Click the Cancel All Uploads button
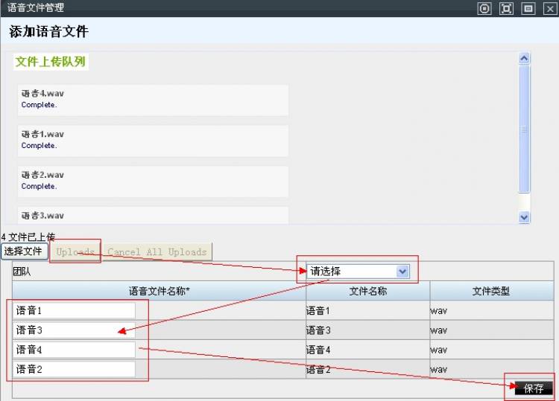Image resolution: width=559 pixels, height=401 pixels. (157, 252)
